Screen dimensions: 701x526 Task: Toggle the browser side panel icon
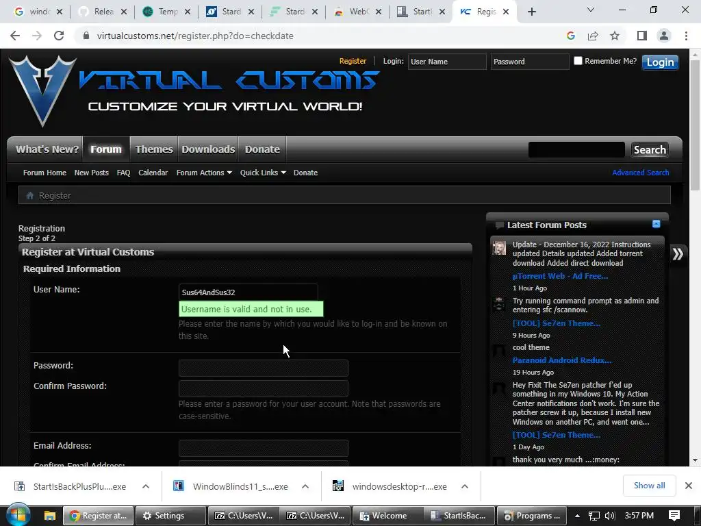642,36
